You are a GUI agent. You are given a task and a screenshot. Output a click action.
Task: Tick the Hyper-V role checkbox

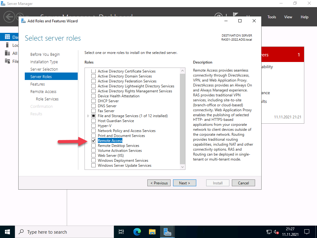(93, 126)
